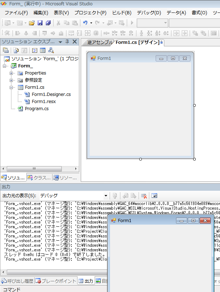Screen dimensions: 220x292
Task: Click View Class Diagram icon in Solution Explorer
Action: (x=51, y=50)
